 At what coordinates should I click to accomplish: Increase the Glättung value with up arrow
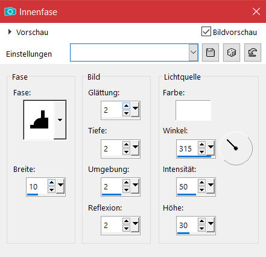click(126, 106)
